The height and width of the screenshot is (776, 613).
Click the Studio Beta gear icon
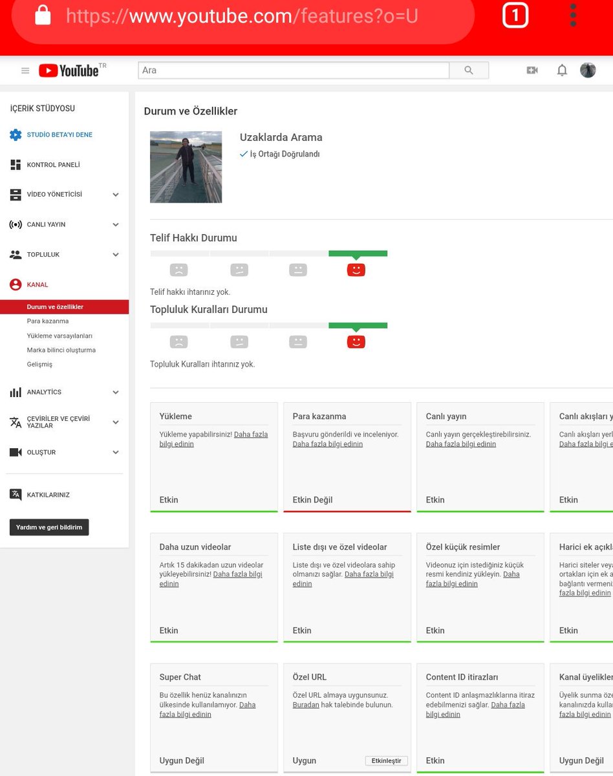(x=16, y=135)
